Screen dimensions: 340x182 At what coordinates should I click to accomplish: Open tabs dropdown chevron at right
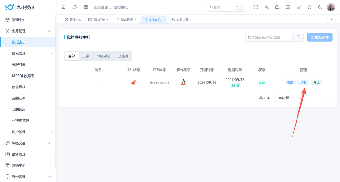coord(331,19)
